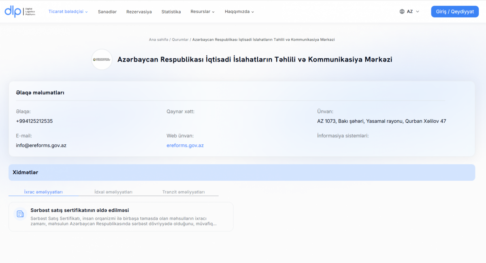Click the Giriş / Qeydiyyat button
The width and height of the screenshot is (486, 263).
pos(455,12)
